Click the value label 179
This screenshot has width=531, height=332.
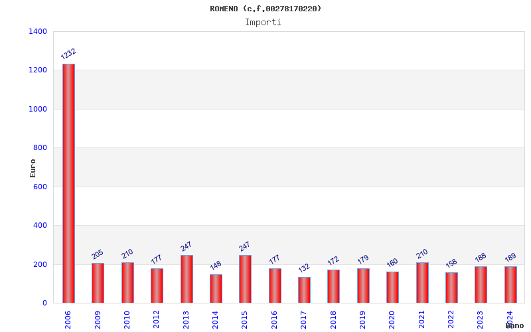coord(362,260)
